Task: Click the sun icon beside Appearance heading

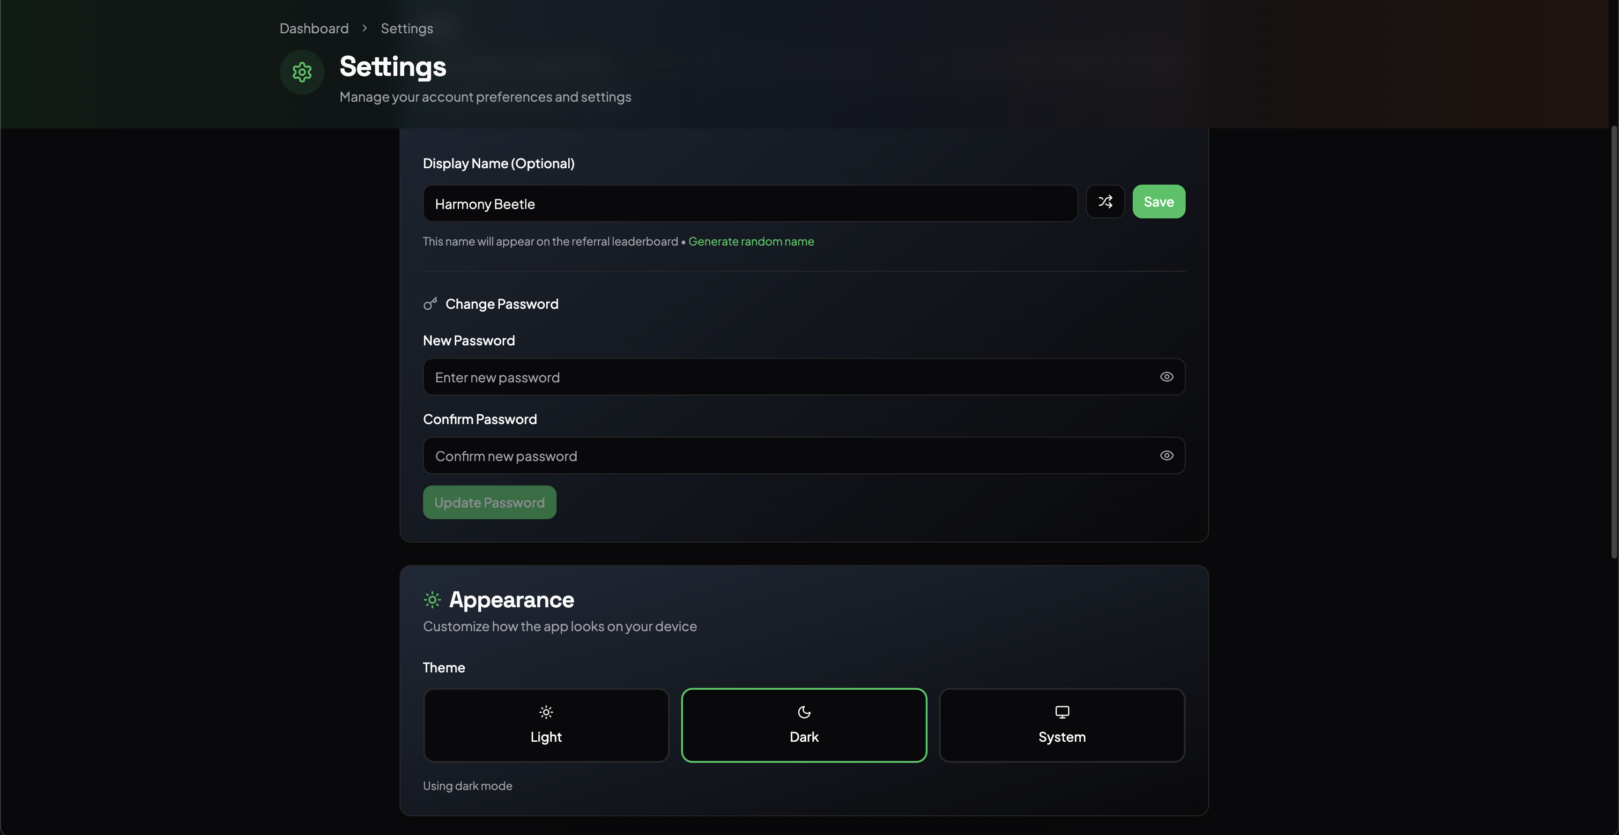Action: point(432,599)
